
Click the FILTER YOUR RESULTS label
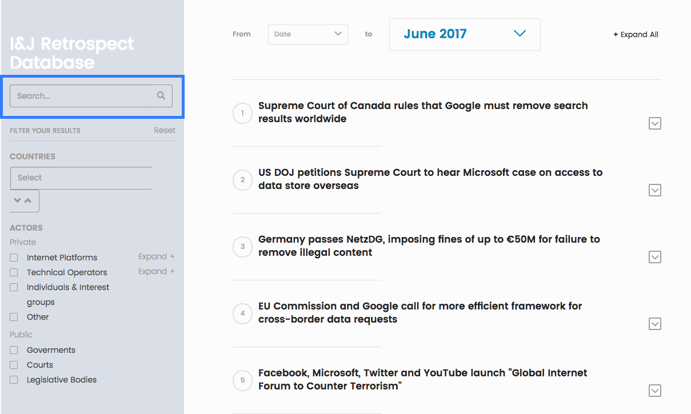pos(45,131)
